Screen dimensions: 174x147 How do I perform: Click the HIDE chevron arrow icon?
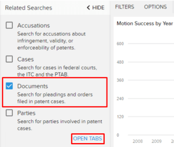click(89, 7)
